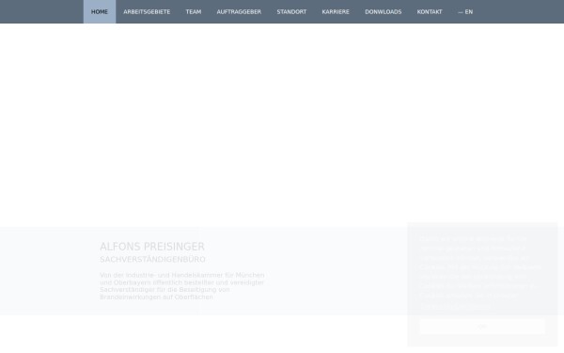Click KARRIERE in the navigation bar
The width and height of the screenshot is (564, 353).
[336, 11]
